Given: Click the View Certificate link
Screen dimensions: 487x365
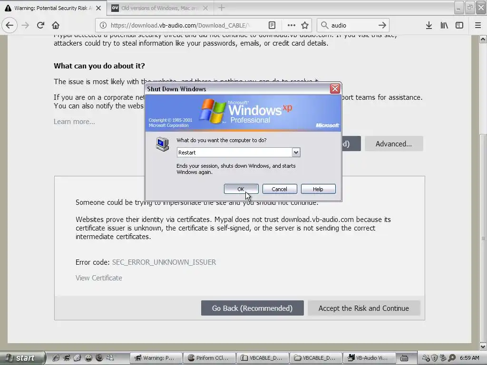Looking at the screenshot, I should [99, 278].
